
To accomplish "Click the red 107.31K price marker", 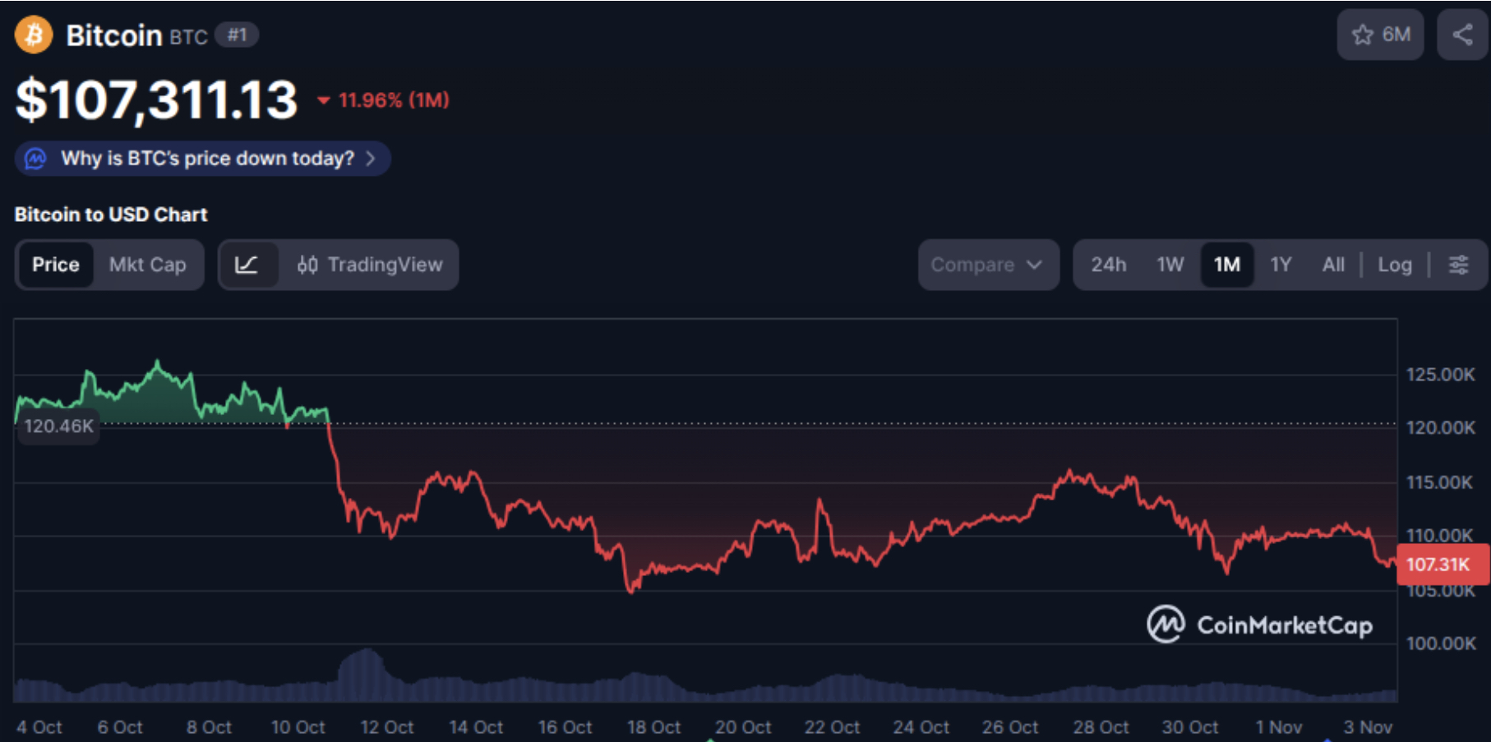I will click(1443, 564).
